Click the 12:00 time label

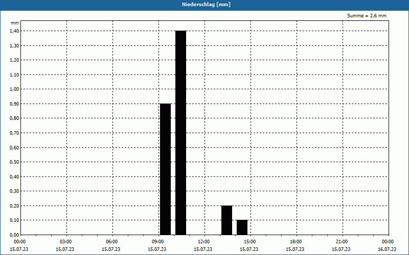[204, 242]
